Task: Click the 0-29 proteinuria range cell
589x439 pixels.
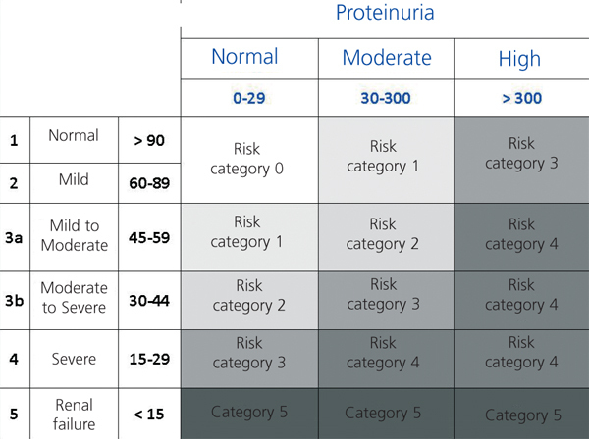Action: [x=244, y=98]
